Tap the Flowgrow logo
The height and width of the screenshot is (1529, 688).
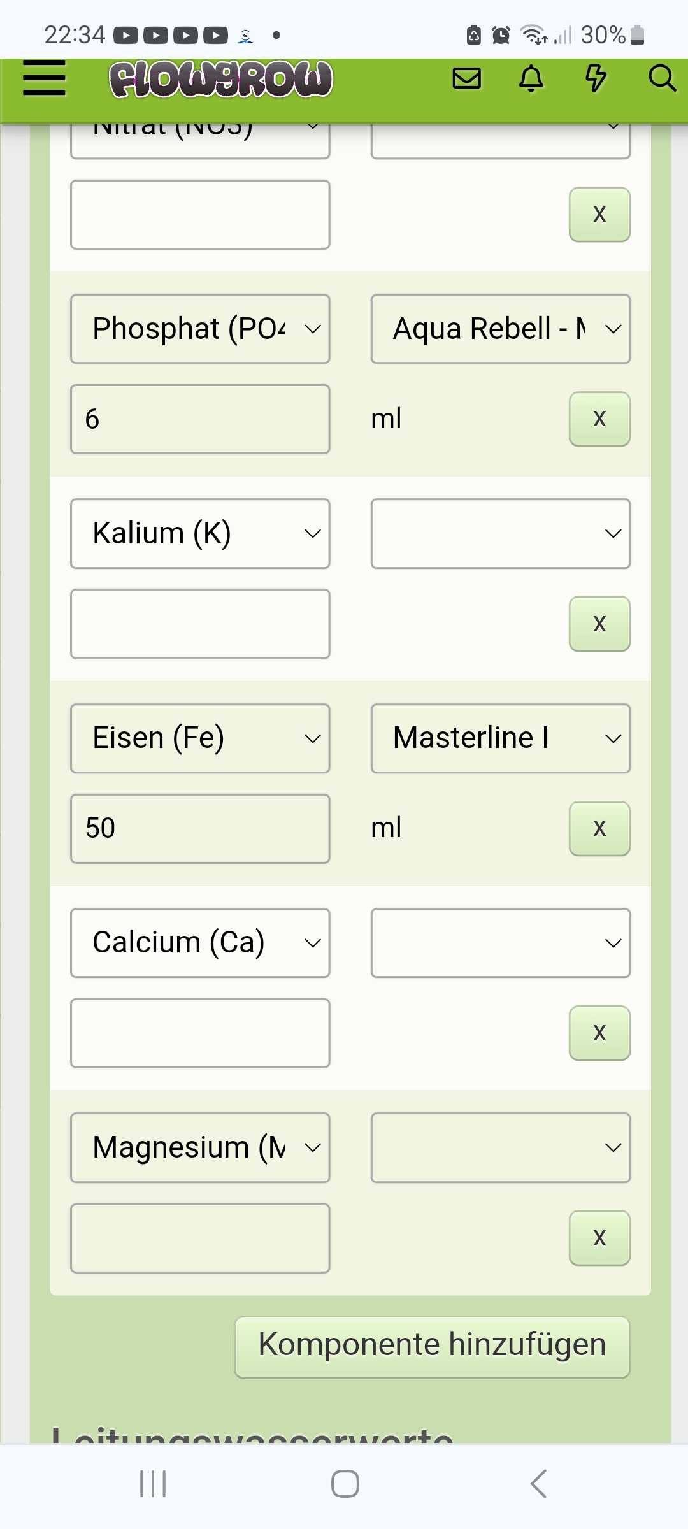[220, 80]
